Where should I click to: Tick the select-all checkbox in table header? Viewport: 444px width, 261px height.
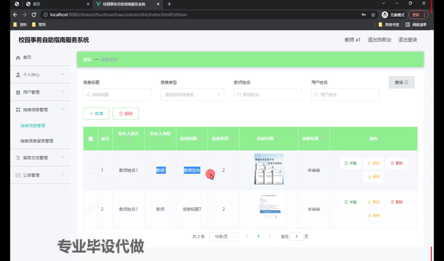[x=91, y=139]
